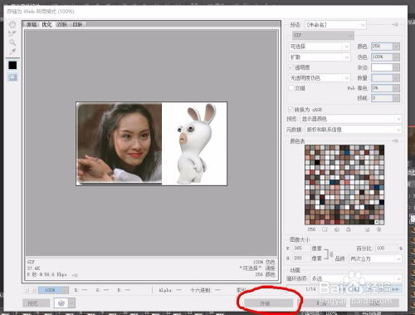Viewport: 415px width, 315px height.
Task: Toggle the 交错 interlaced checkbox
Action: tap(291, 88)
